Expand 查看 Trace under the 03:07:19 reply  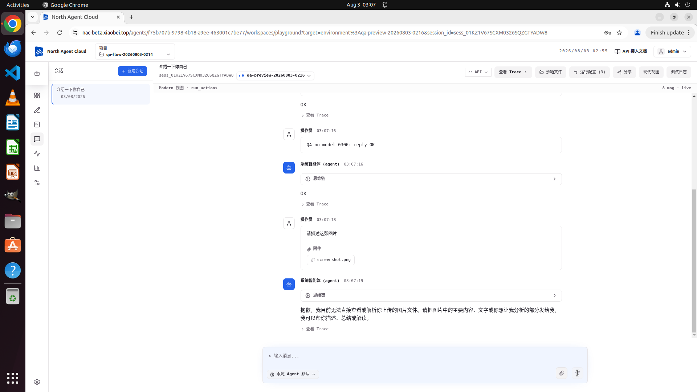click(315, 329)
